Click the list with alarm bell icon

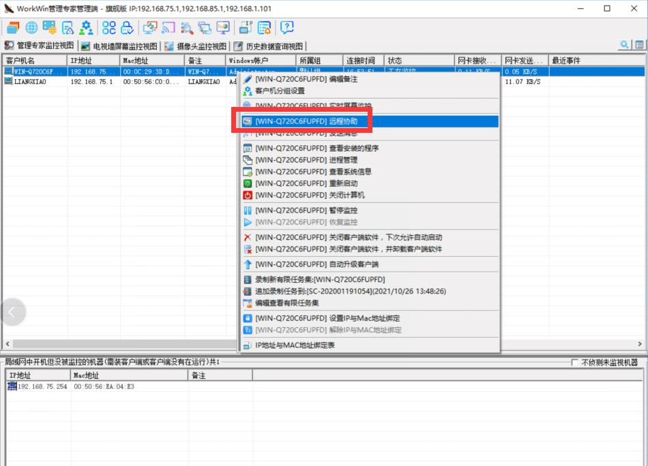click(x=264, y=28)
